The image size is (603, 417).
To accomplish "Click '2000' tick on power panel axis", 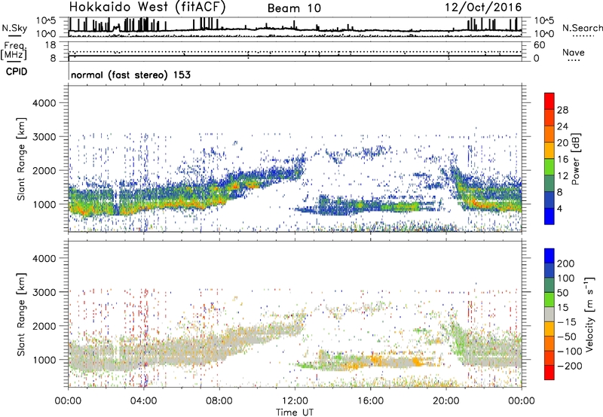I will (x=44, y=170).
